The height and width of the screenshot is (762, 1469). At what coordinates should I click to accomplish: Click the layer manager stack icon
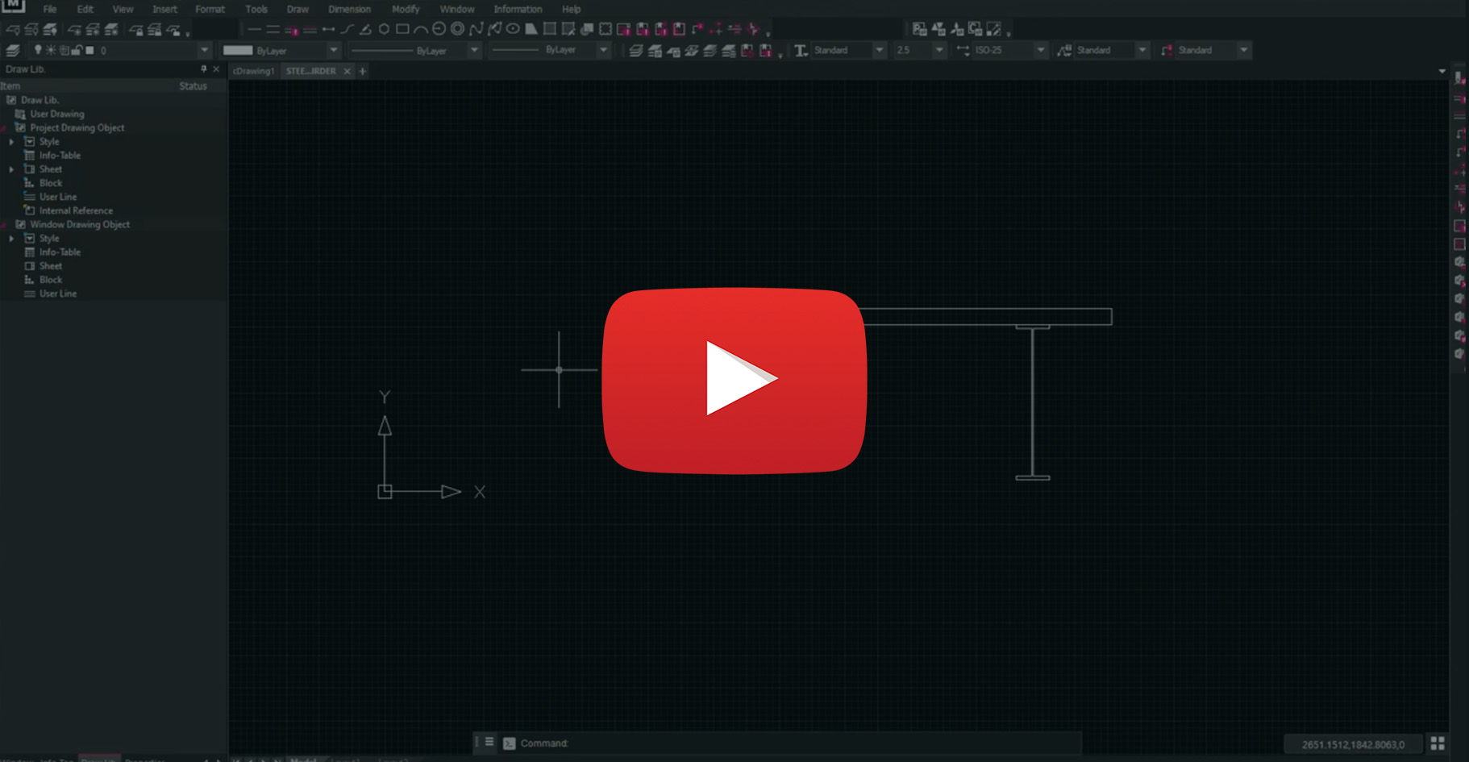(13, 50)
